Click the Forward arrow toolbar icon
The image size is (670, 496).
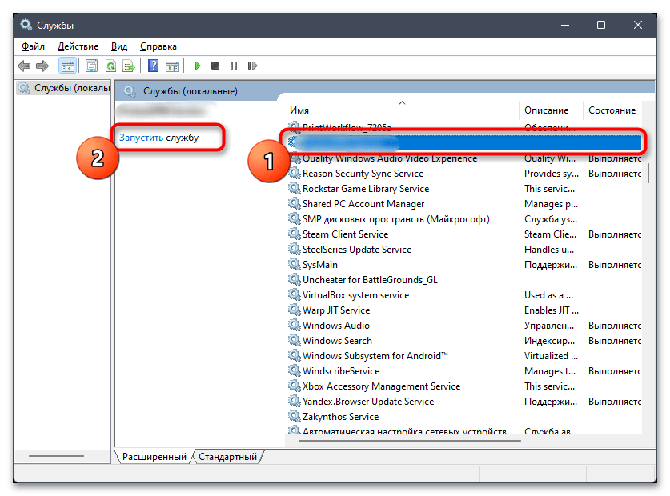point(42,66)
